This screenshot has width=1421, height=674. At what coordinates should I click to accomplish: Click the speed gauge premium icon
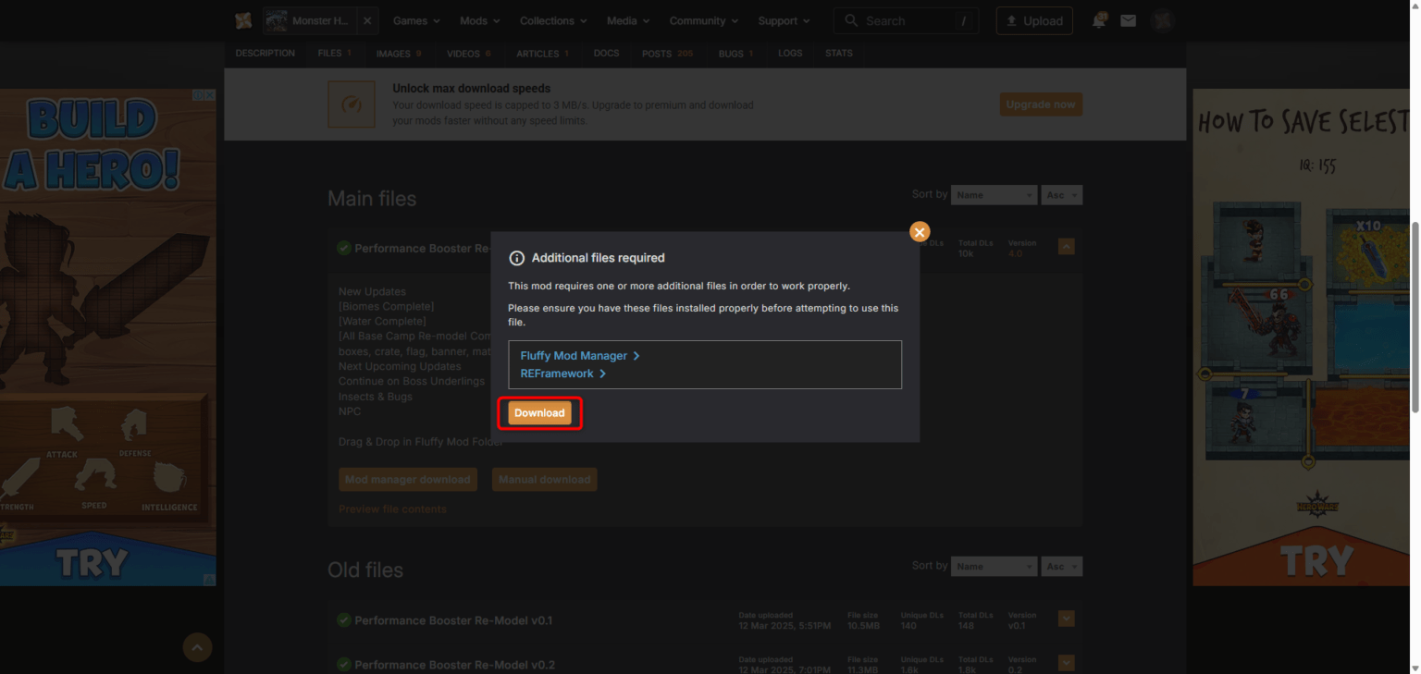[x=352, y=104]
